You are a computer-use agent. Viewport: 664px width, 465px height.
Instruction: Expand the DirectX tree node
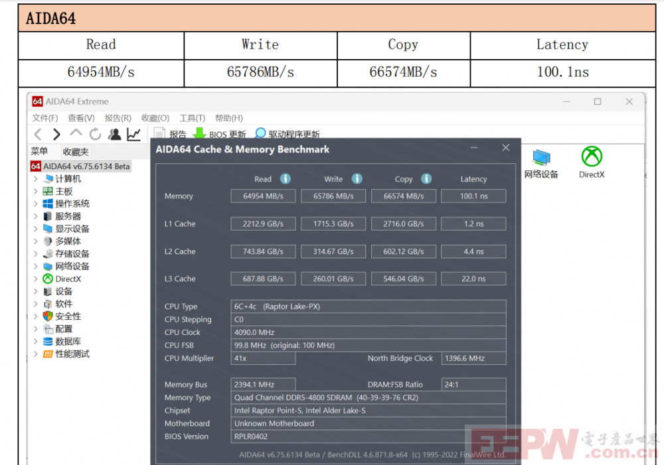click(36, 279)
